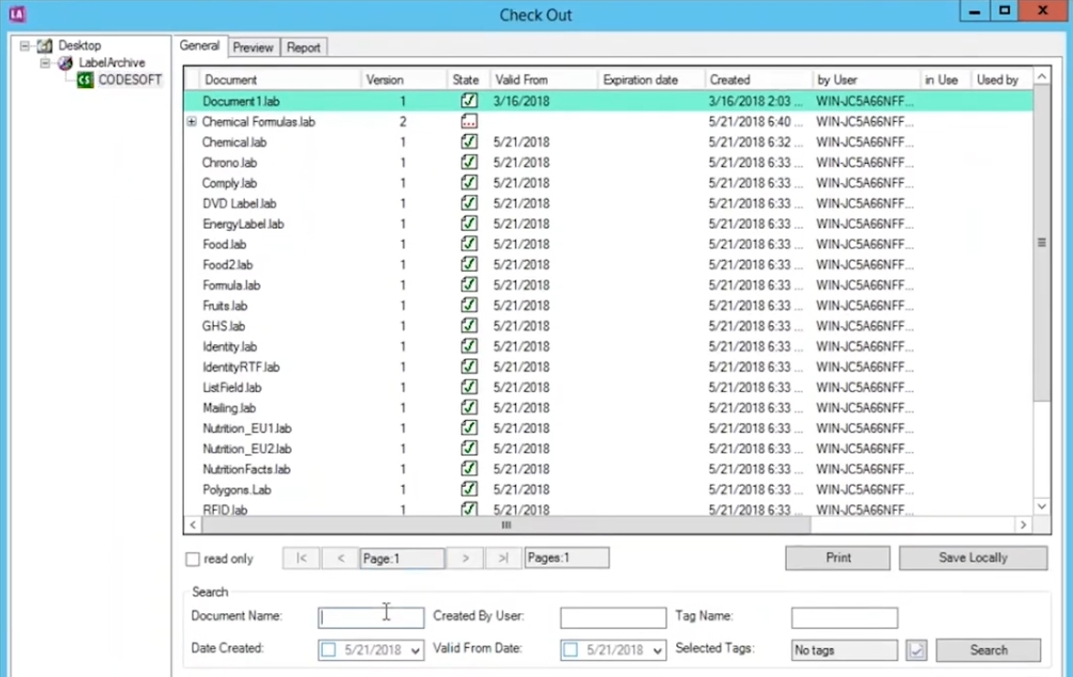This screenshot has height=677, width=1073.
Task: Enable the read only checkbox
Action: (x=192, y=560)
